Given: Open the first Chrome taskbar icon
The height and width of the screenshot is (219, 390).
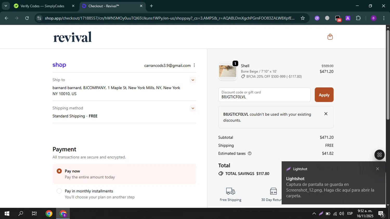Looking at the screenshot, I should tap(49, 214).
